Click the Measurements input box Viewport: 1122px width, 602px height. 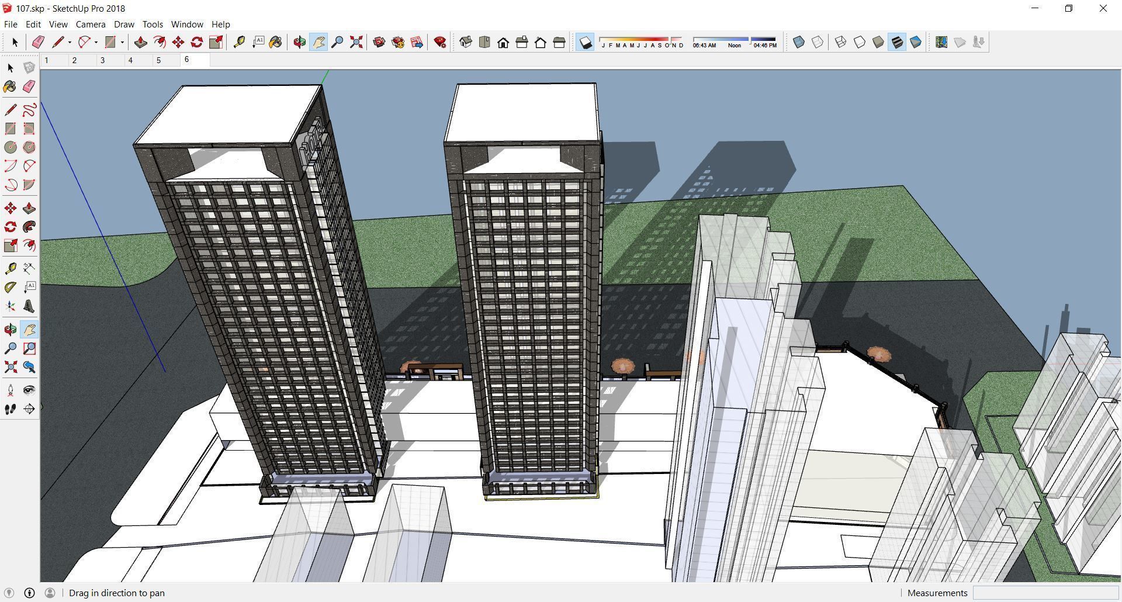[1045, 593]
